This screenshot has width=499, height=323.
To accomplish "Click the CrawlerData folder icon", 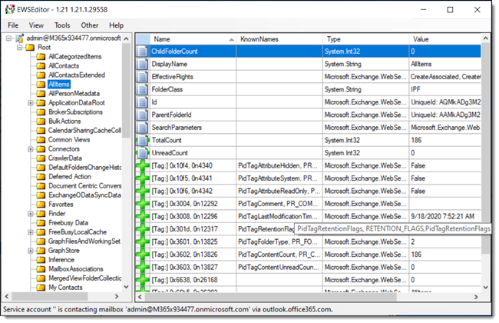I will (x=41, y=158).
